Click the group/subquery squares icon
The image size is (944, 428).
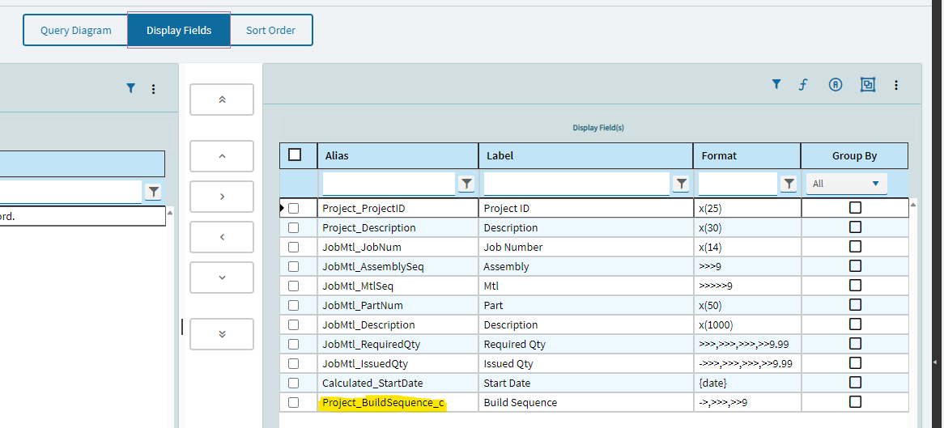pyautogui.click(x=868, y=85)
